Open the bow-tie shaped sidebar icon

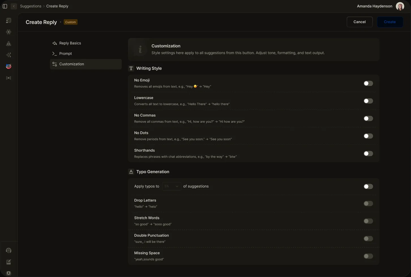8,78
